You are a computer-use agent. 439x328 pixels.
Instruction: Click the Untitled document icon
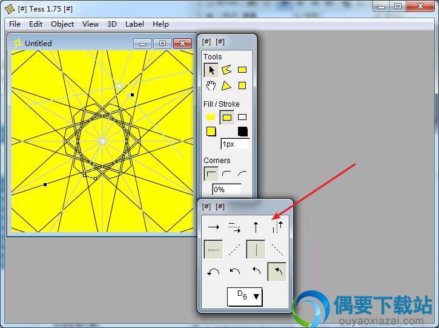point(18,43)
